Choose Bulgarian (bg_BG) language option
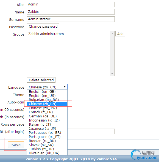 pyautogui.click(x=47, y=100)
